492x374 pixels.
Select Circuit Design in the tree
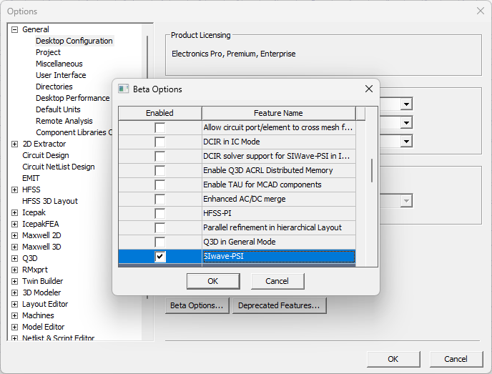click(x=46, y=155)
